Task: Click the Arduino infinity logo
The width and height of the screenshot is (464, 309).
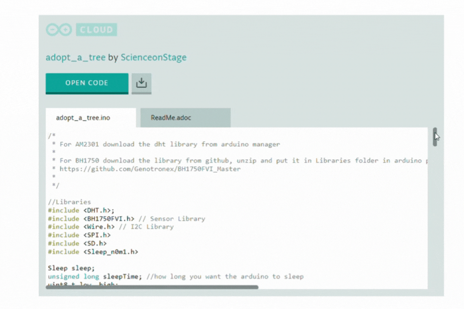Action: [x=58, y=29]
